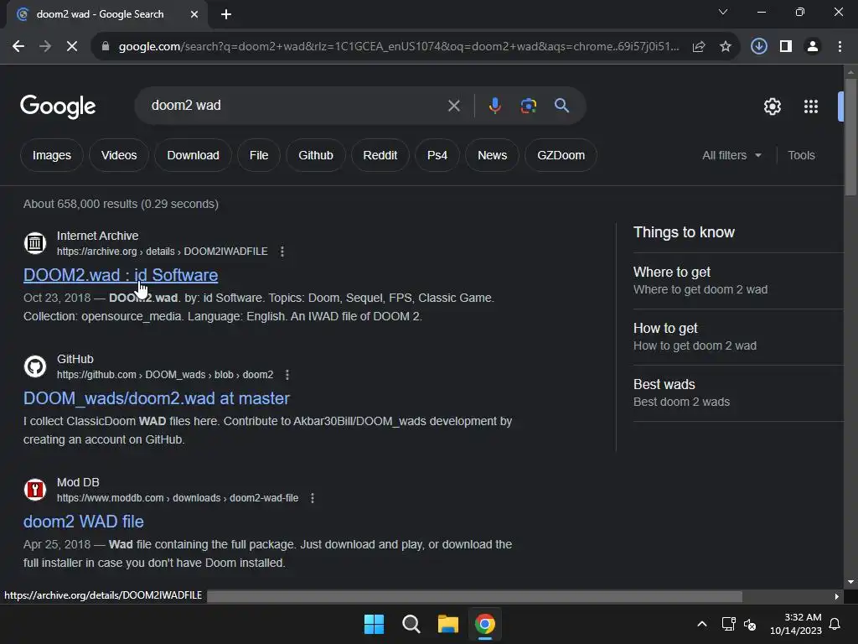Screen dimensions: 858x644
Task: Click the magnifier search submit icon
Action: point(561,106)
